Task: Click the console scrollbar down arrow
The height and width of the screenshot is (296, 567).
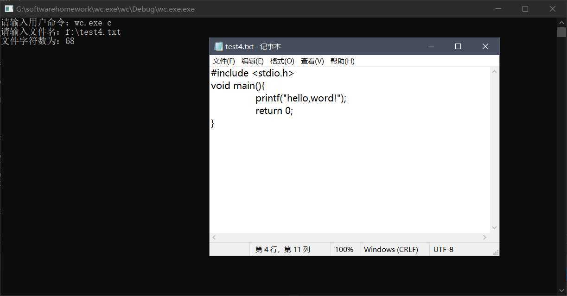Action: click(x=561, y=291)
